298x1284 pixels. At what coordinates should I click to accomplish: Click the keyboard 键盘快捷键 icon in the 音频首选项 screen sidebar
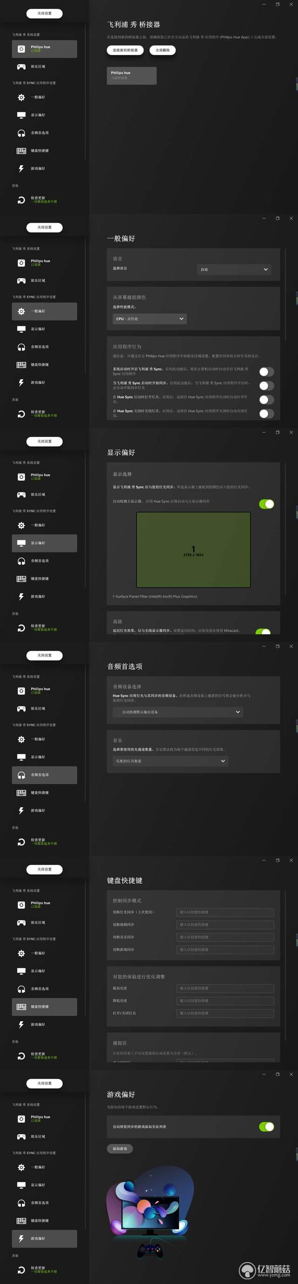click(x=21, y=793)
